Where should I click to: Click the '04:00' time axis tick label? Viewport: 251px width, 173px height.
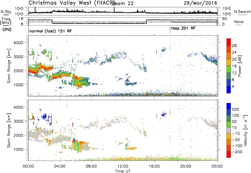60,166
